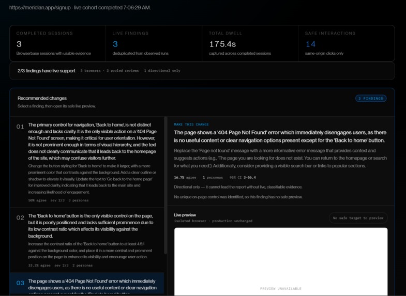Select finding 01 about 'Back to home' clarity
406x296 pixels.
pos(87,162)
